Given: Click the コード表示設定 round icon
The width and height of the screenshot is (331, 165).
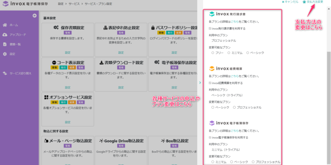Looking at the screenshot, I should [54, 63].
